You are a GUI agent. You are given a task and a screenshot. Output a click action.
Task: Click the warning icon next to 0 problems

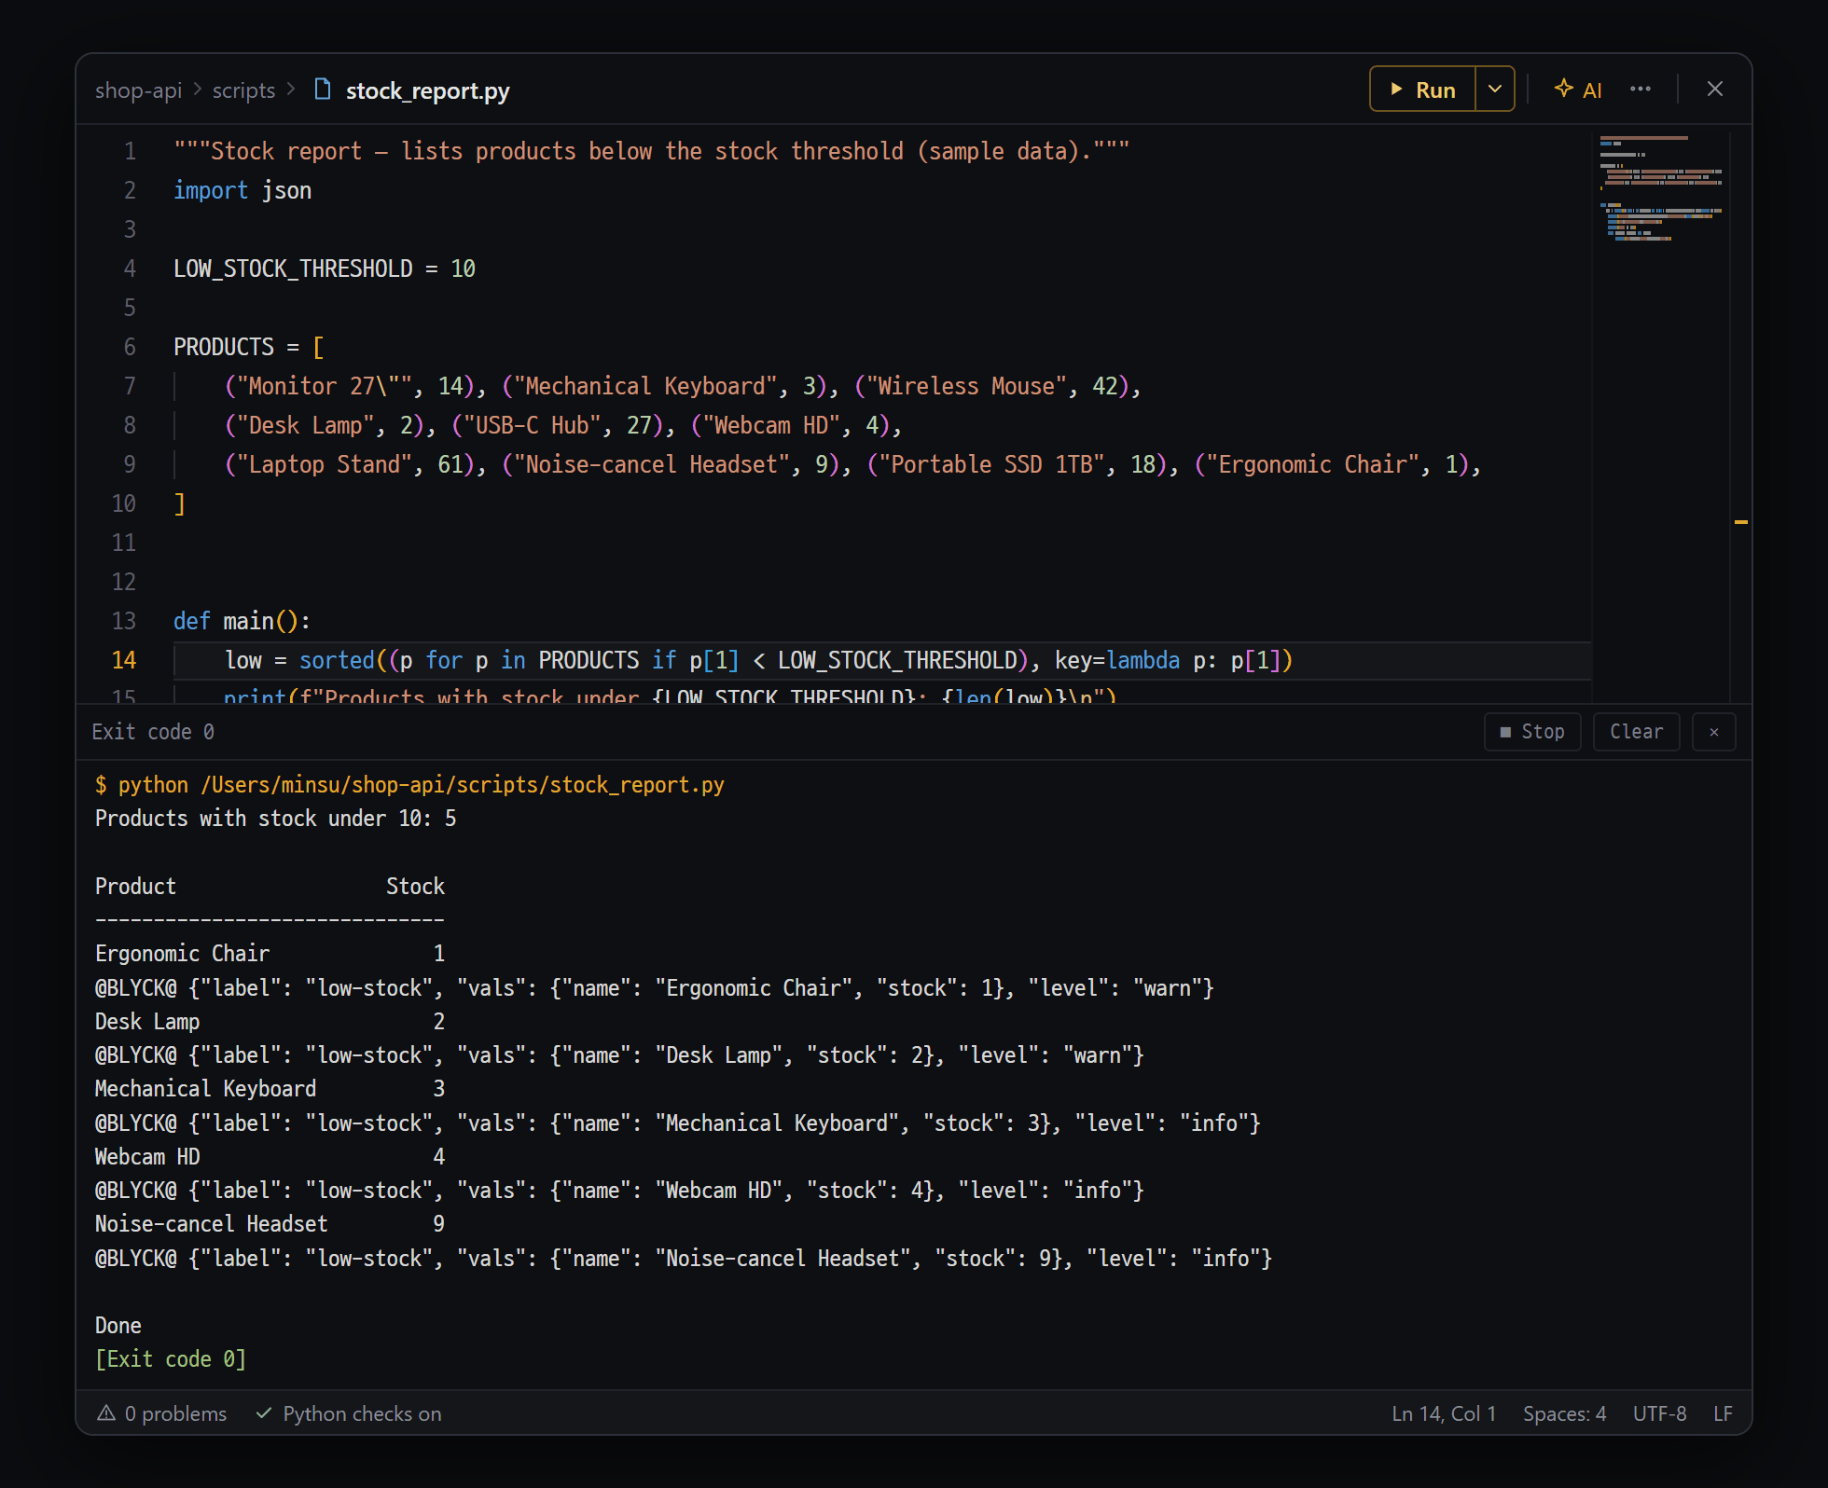[106, 1413]
